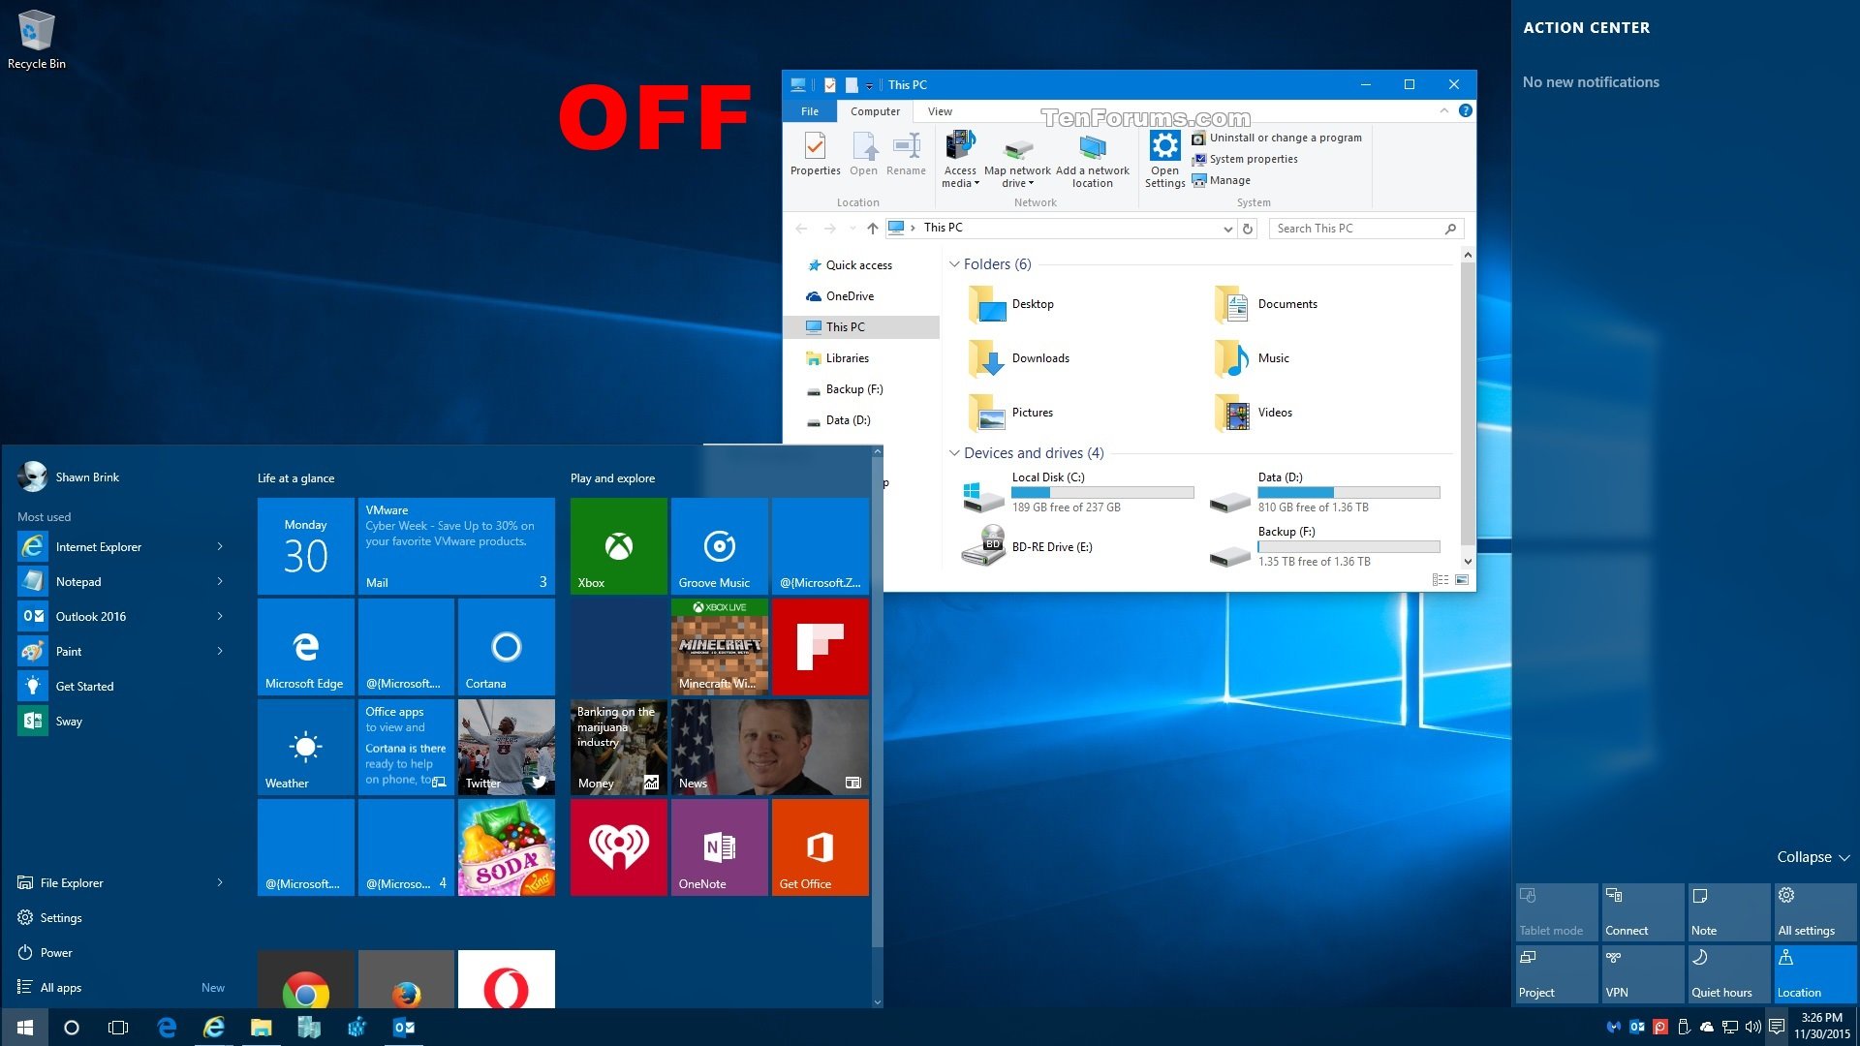This screenshot has width=1860, height=1046.
Task: Select Computer tab in File Explorer ribbon
Action: pos(875,111)
